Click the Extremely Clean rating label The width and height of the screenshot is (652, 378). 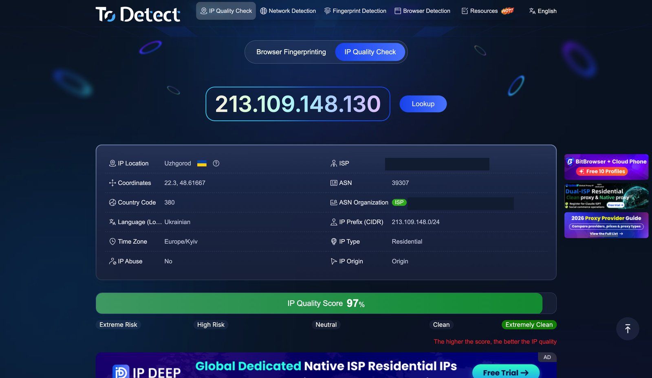529,325
